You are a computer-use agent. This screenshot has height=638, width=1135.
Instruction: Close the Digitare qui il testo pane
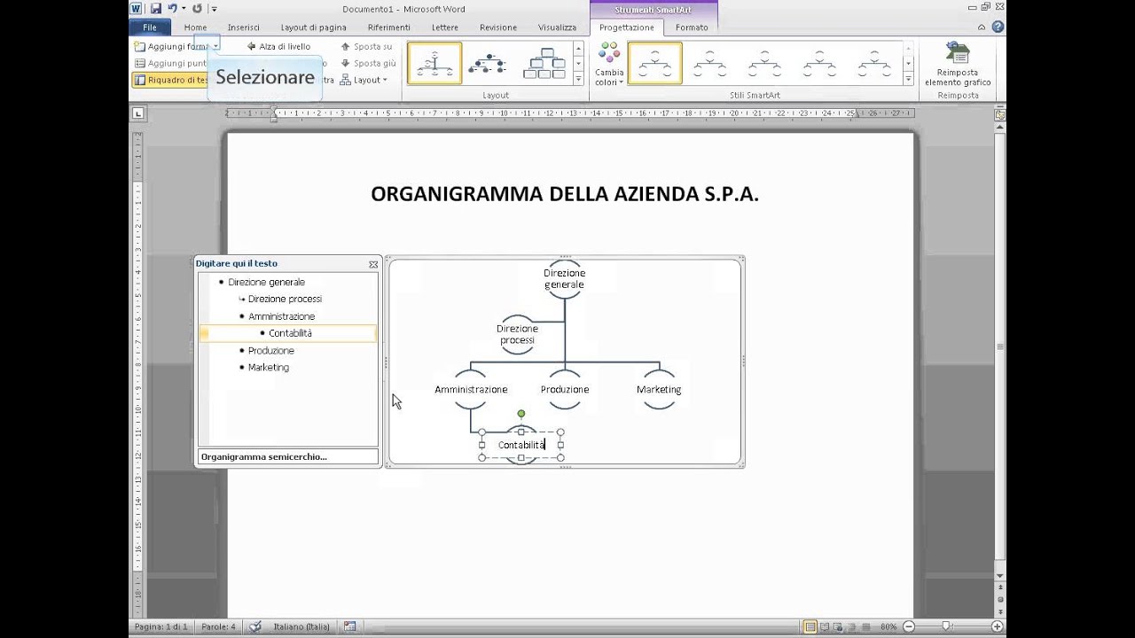pos(373,264)
